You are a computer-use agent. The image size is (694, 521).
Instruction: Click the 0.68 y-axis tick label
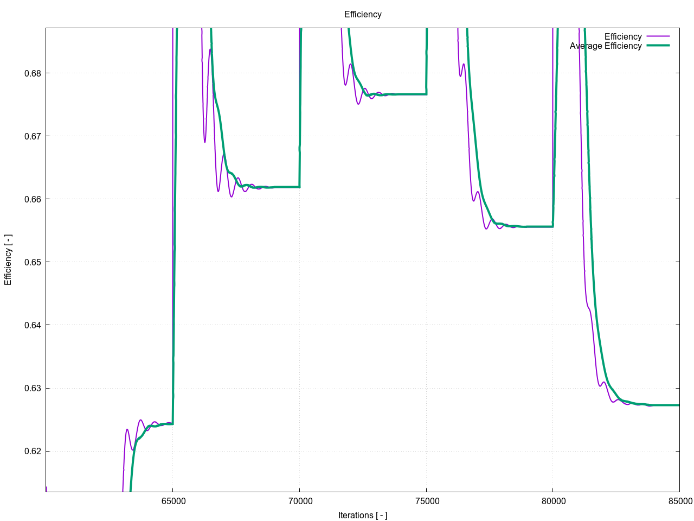click(x=33, y=73)
